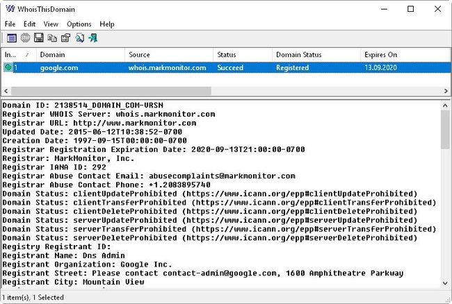452x304 pixels.
Task: Click the left arrow of horizontal scrollbar
Action: [x=6, y=91]
